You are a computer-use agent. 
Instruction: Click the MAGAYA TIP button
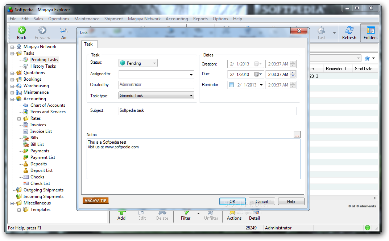pyautogui.click(x=95, y=200)
